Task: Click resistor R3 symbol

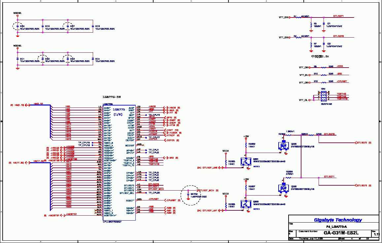Action: [311, 25]
